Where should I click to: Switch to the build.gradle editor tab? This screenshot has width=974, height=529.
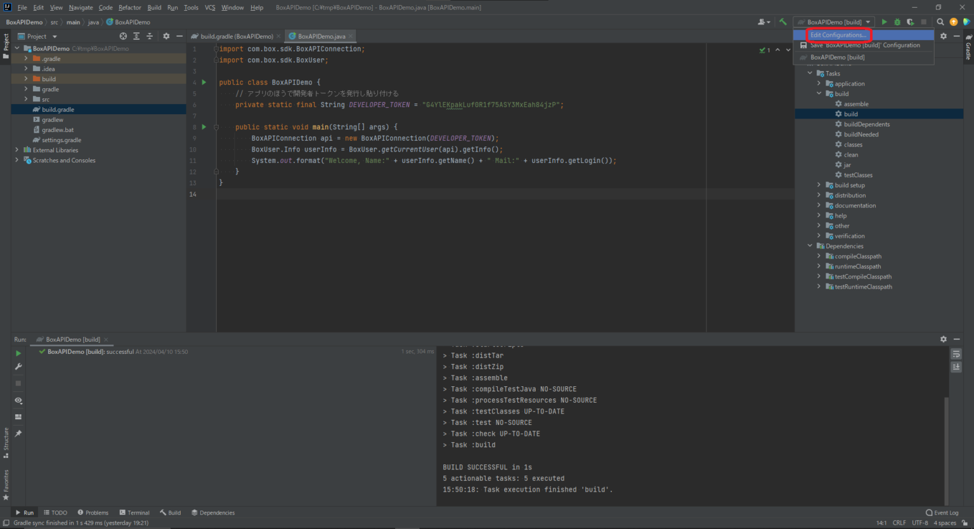click(x=236, y=36)
